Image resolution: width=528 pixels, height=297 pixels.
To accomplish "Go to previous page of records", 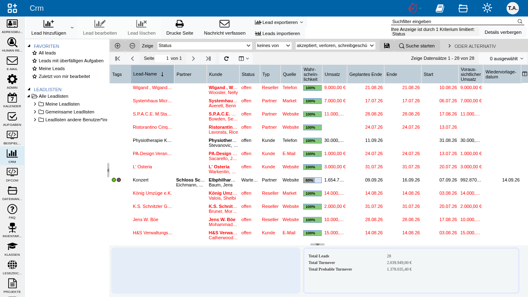I will 132,59.
